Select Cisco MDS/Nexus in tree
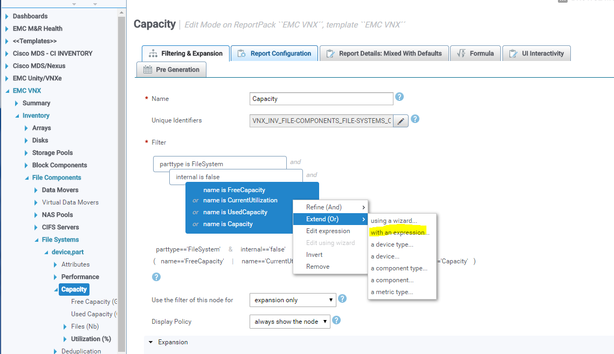The height and width of the screenshot is (354, 614). [x=39, y=66]
